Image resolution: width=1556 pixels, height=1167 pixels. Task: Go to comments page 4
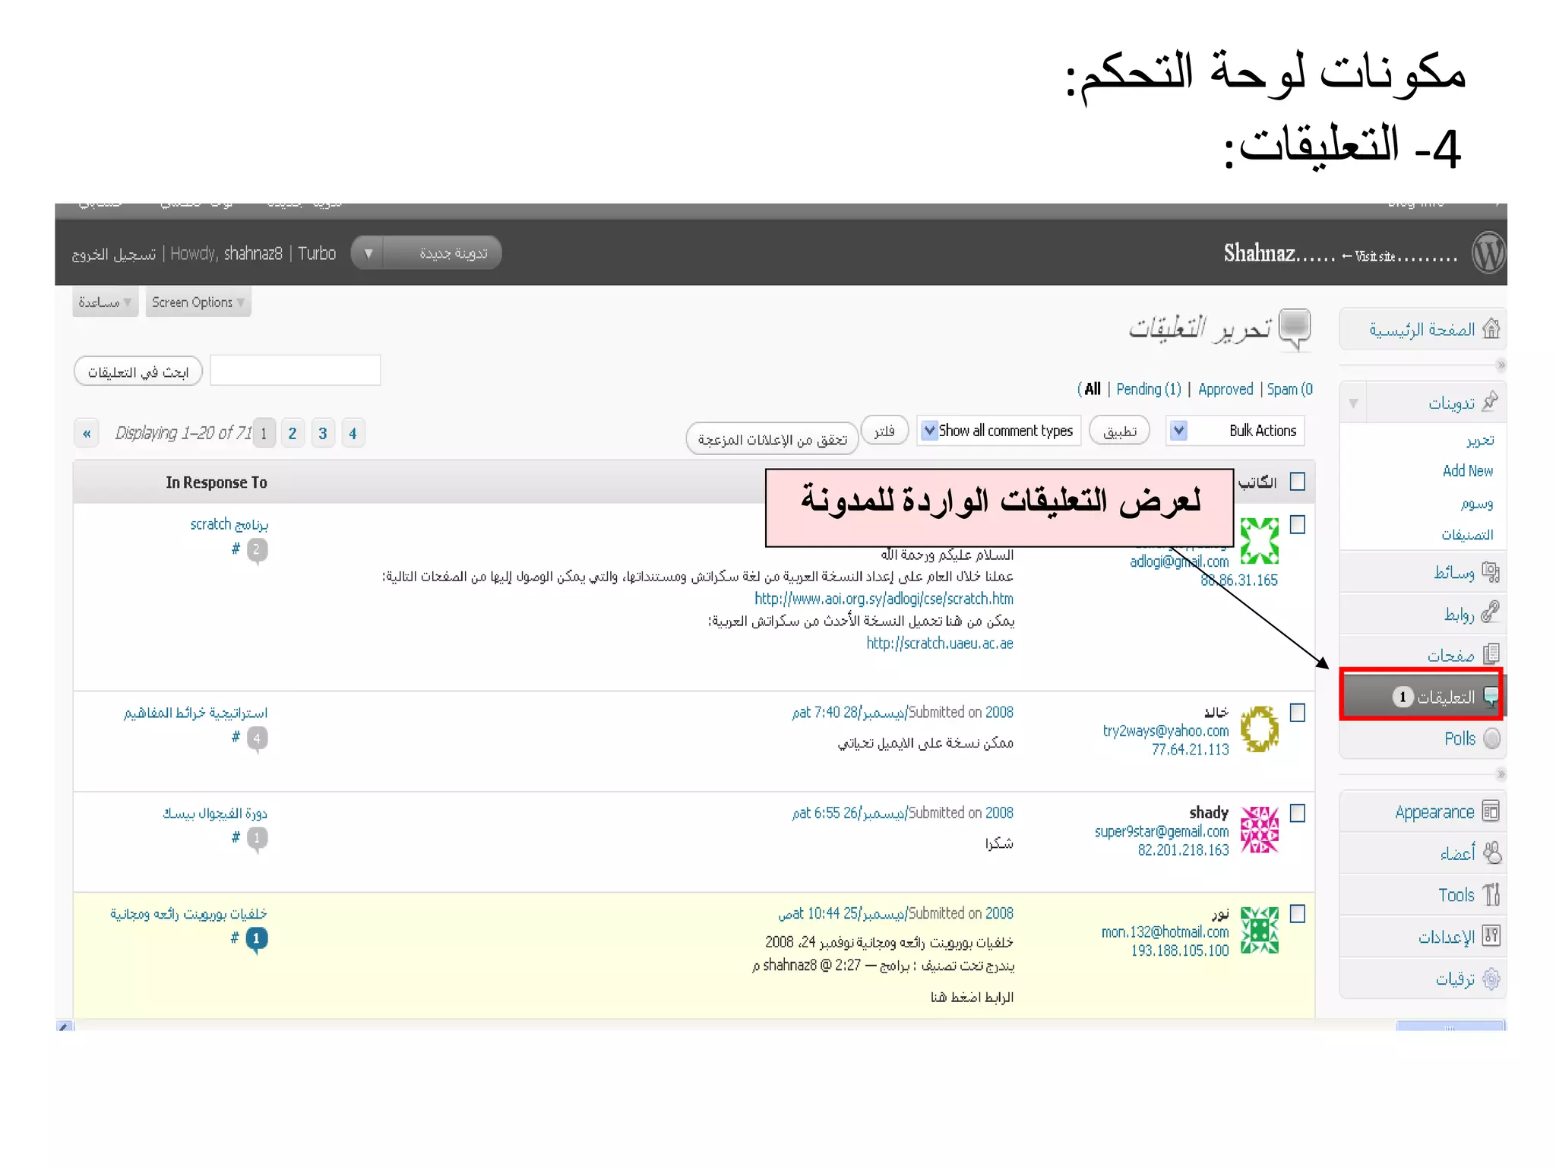point(353,433)
